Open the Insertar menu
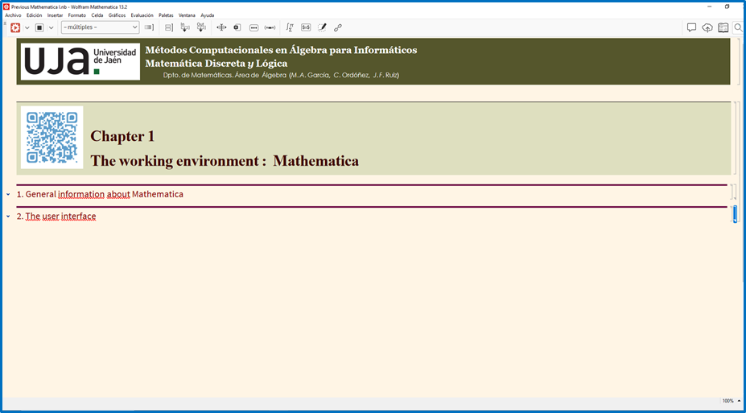Image resolution: width=746 pixels, height=413 pixels. 55,15
